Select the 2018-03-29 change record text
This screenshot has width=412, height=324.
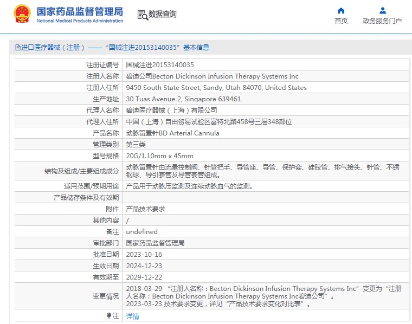[264, 292]
